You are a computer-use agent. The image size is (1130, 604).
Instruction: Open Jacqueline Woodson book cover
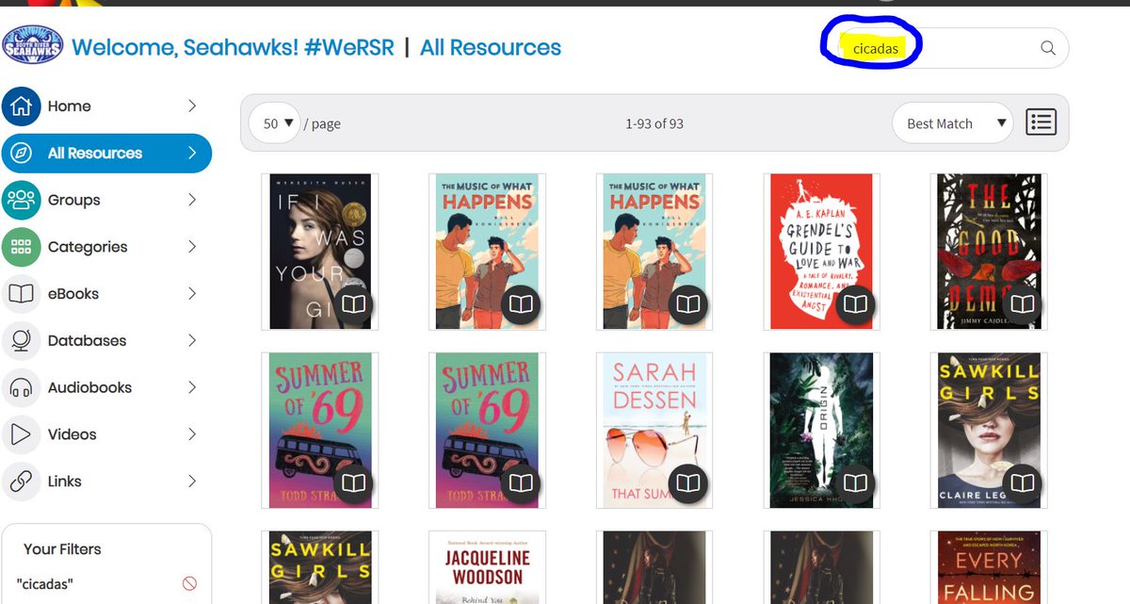(487, 567)
